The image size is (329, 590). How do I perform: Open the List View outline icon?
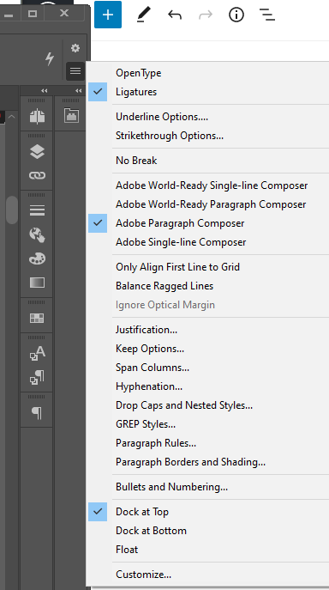pos(267,15)
